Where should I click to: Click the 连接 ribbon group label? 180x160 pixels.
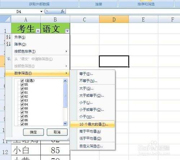pyautogui.click(x=99, y=4)
